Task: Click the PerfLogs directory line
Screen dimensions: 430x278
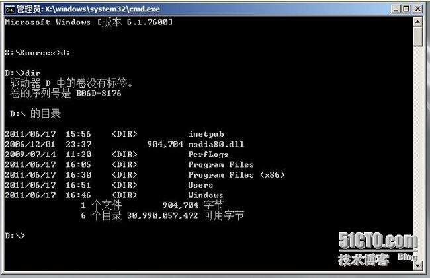Action: coord(116,155)
